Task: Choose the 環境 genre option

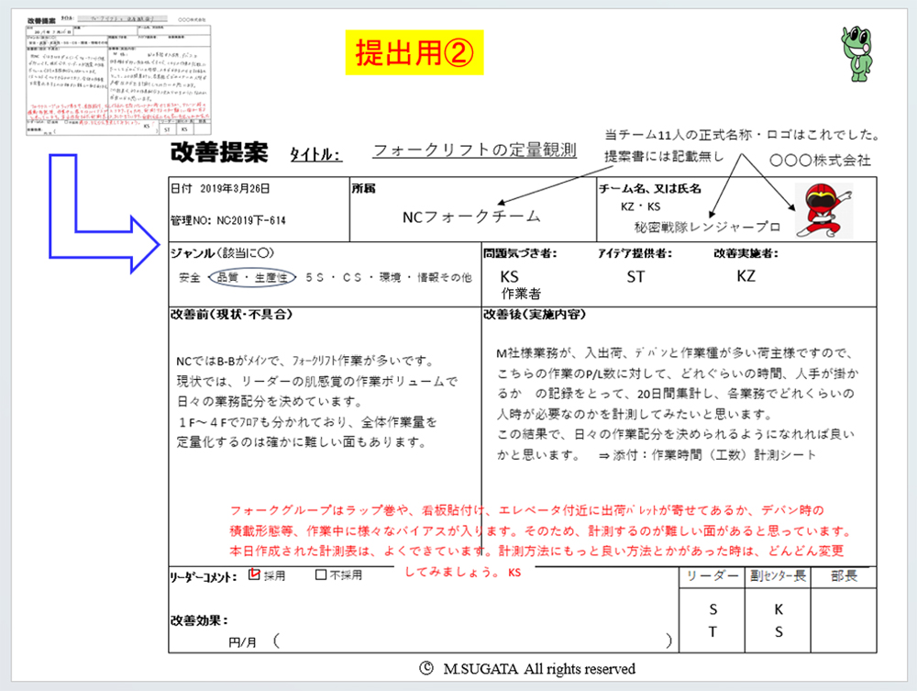Action: (x=383, y=276)
